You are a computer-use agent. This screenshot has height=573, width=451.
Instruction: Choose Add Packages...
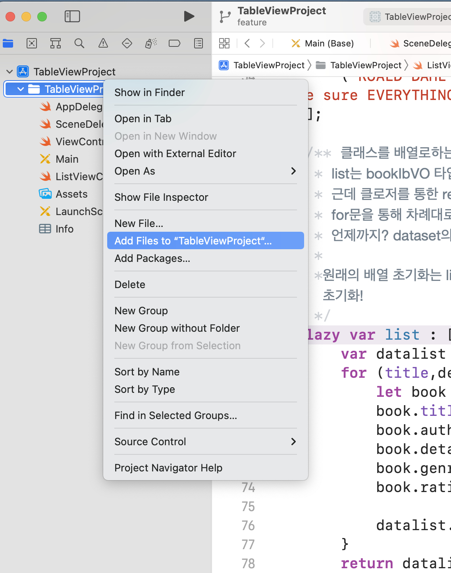[x=206, y=258]
